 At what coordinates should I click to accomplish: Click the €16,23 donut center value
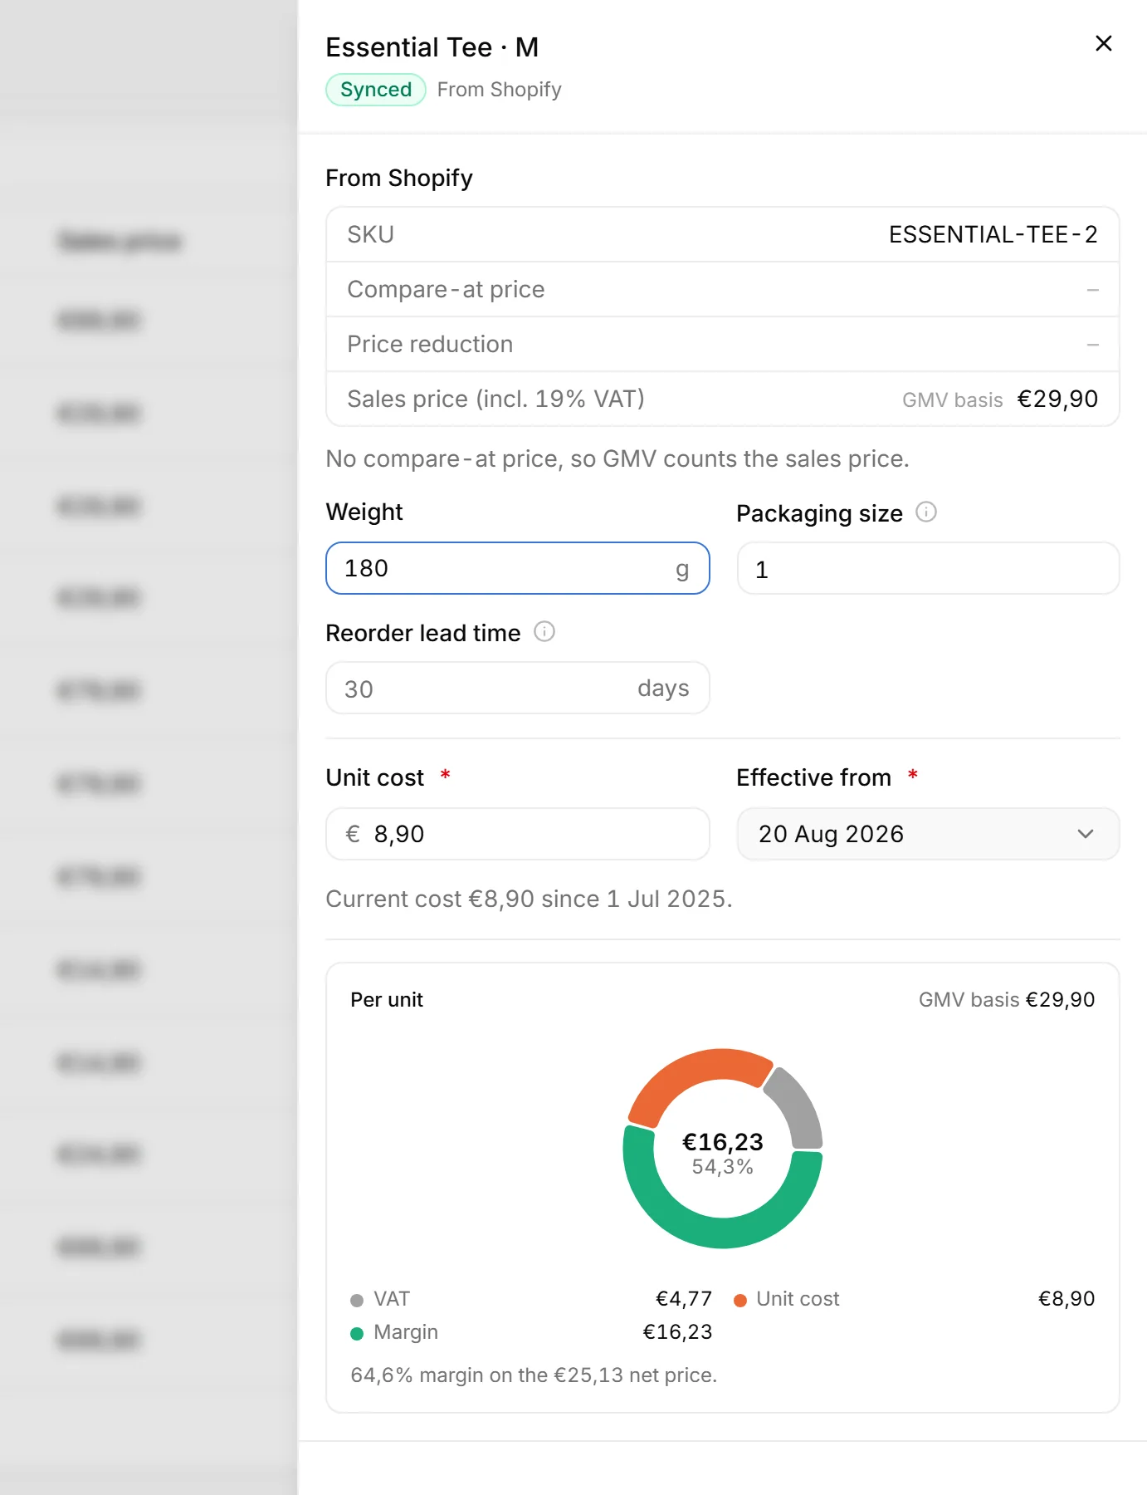coord(723,1142)
